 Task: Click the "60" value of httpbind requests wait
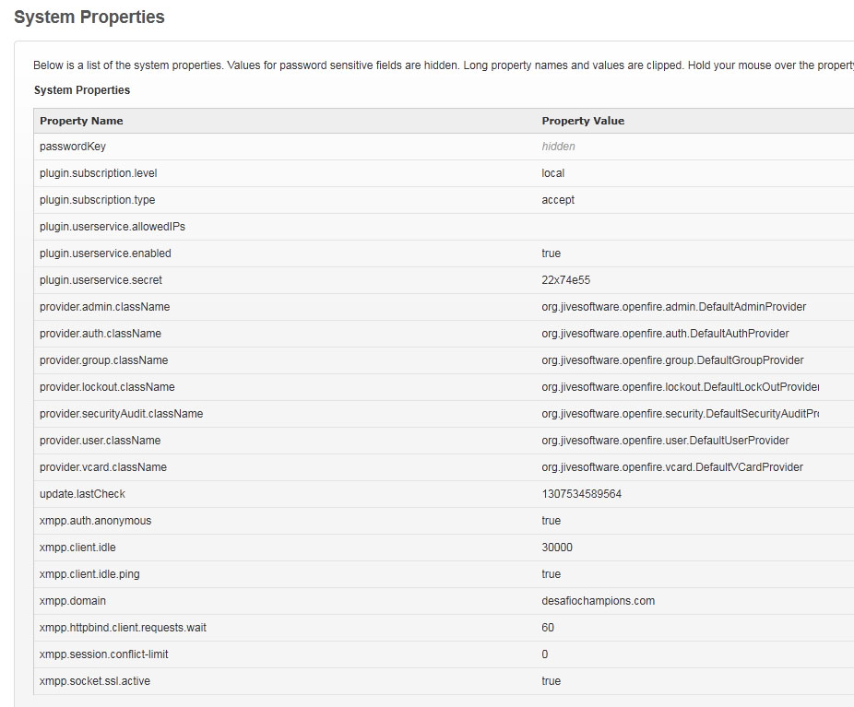tap(548, 627)
